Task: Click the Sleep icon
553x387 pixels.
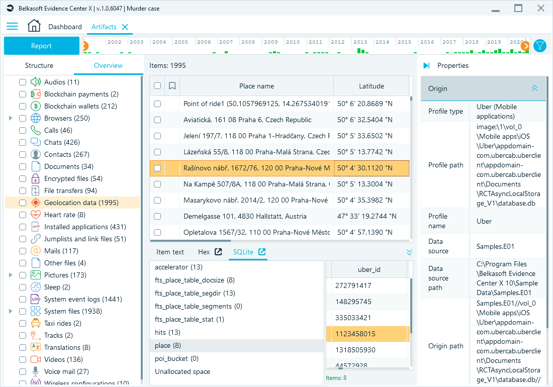Action: (x=36, y=287)
